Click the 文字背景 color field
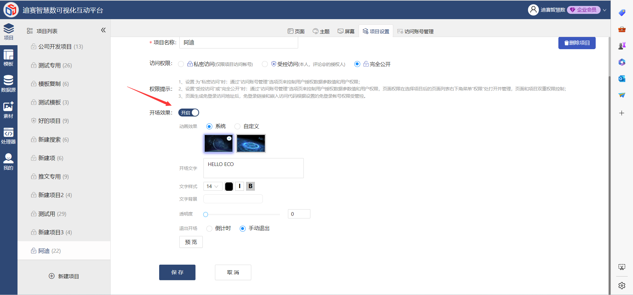This screenshot has height=295, width=633. (x=233, y=199)
